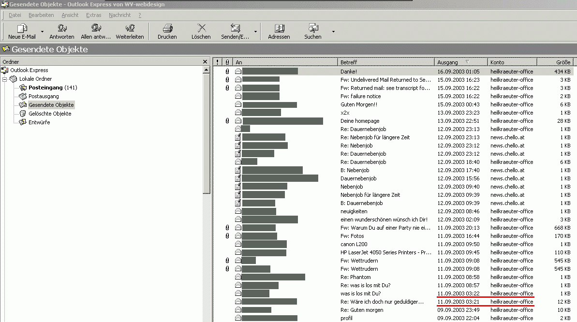Select the neuigkeiten message
The height and width of the screenshot is (322, 577).
(x=393, y=211)
